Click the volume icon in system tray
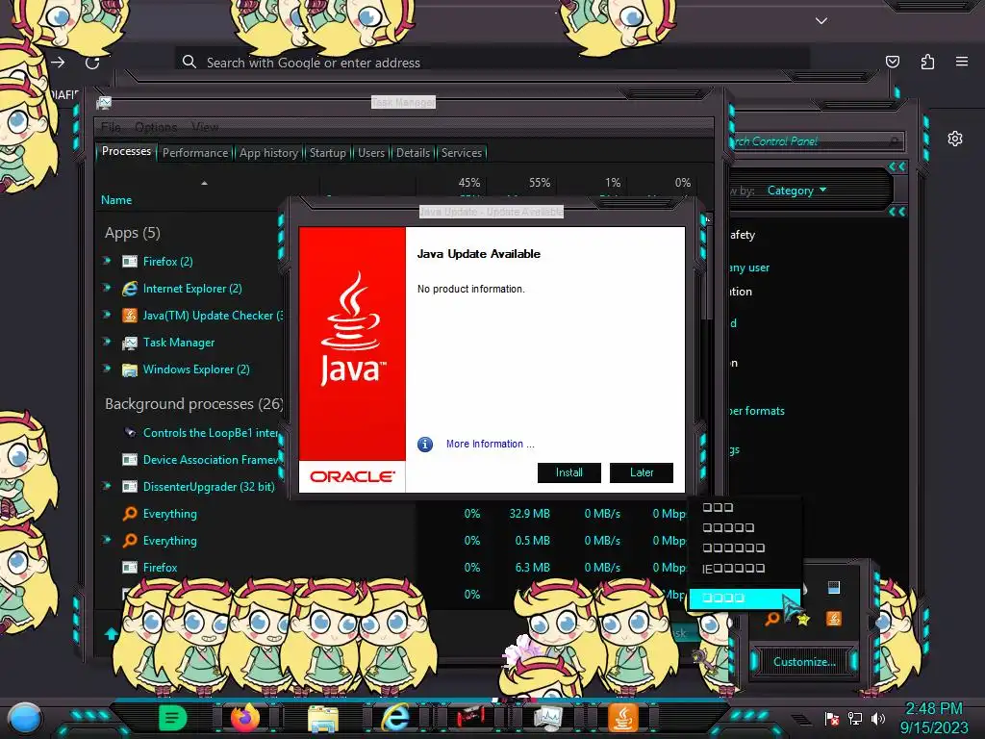985x739 pixels. (878, 718)
